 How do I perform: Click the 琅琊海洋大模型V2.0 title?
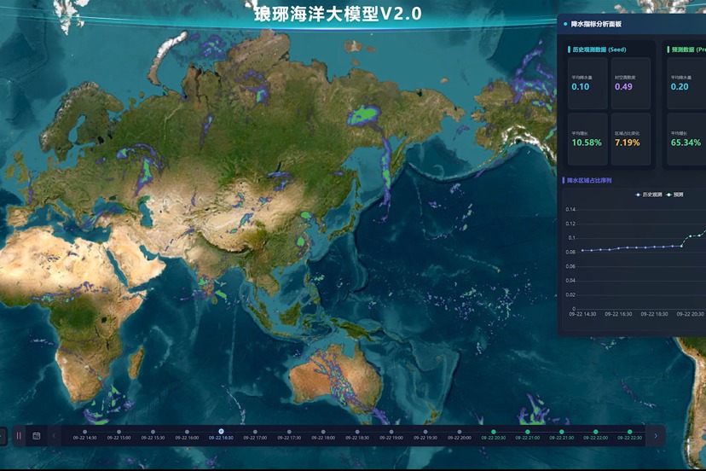338,14
